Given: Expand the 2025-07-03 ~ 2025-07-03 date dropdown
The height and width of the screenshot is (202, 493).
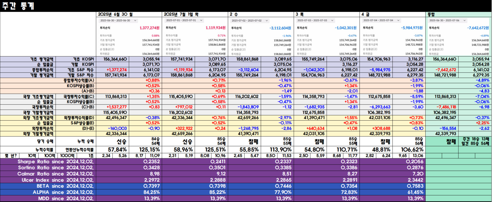Looking at the screenshot, I should pyautogui.click(x=316, y=21).
